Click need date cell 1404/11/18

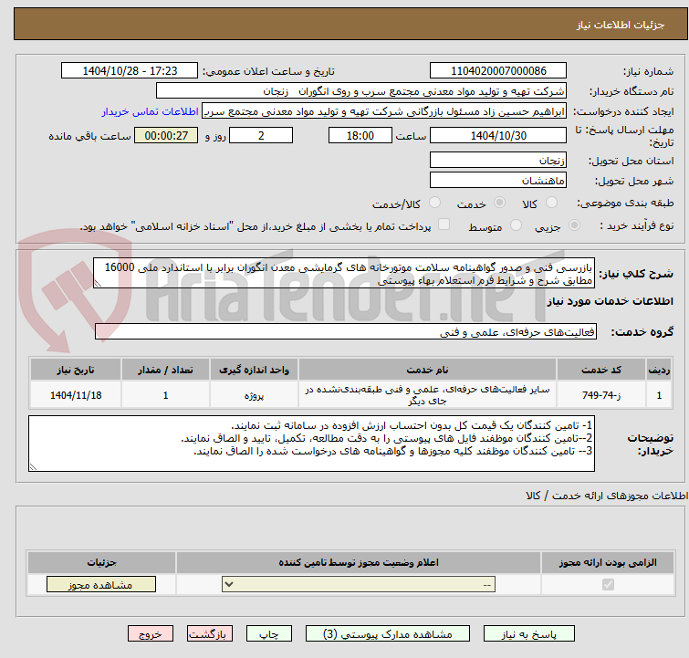(76, 395)
